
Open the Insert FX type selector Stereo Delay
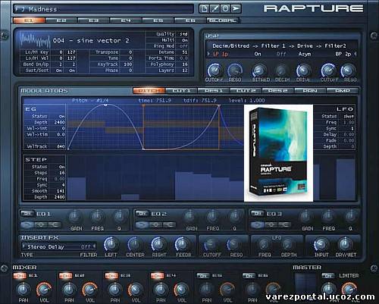pyautogui.click(x=45, y=246)
